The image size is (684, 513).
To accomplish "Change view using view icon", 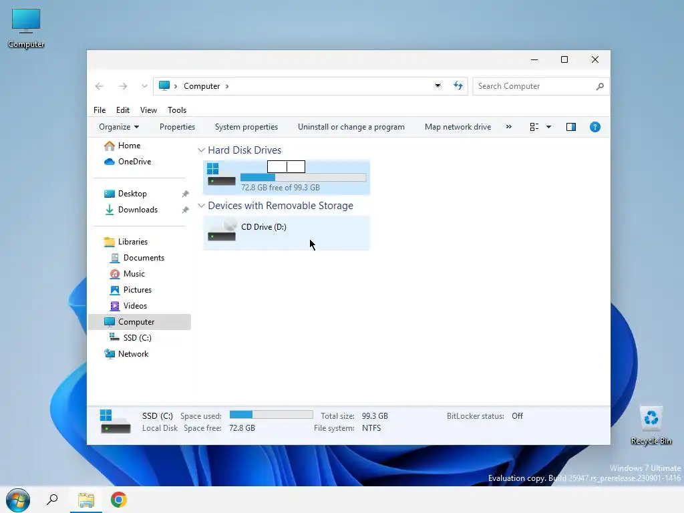I will click(x=534, y=126).
